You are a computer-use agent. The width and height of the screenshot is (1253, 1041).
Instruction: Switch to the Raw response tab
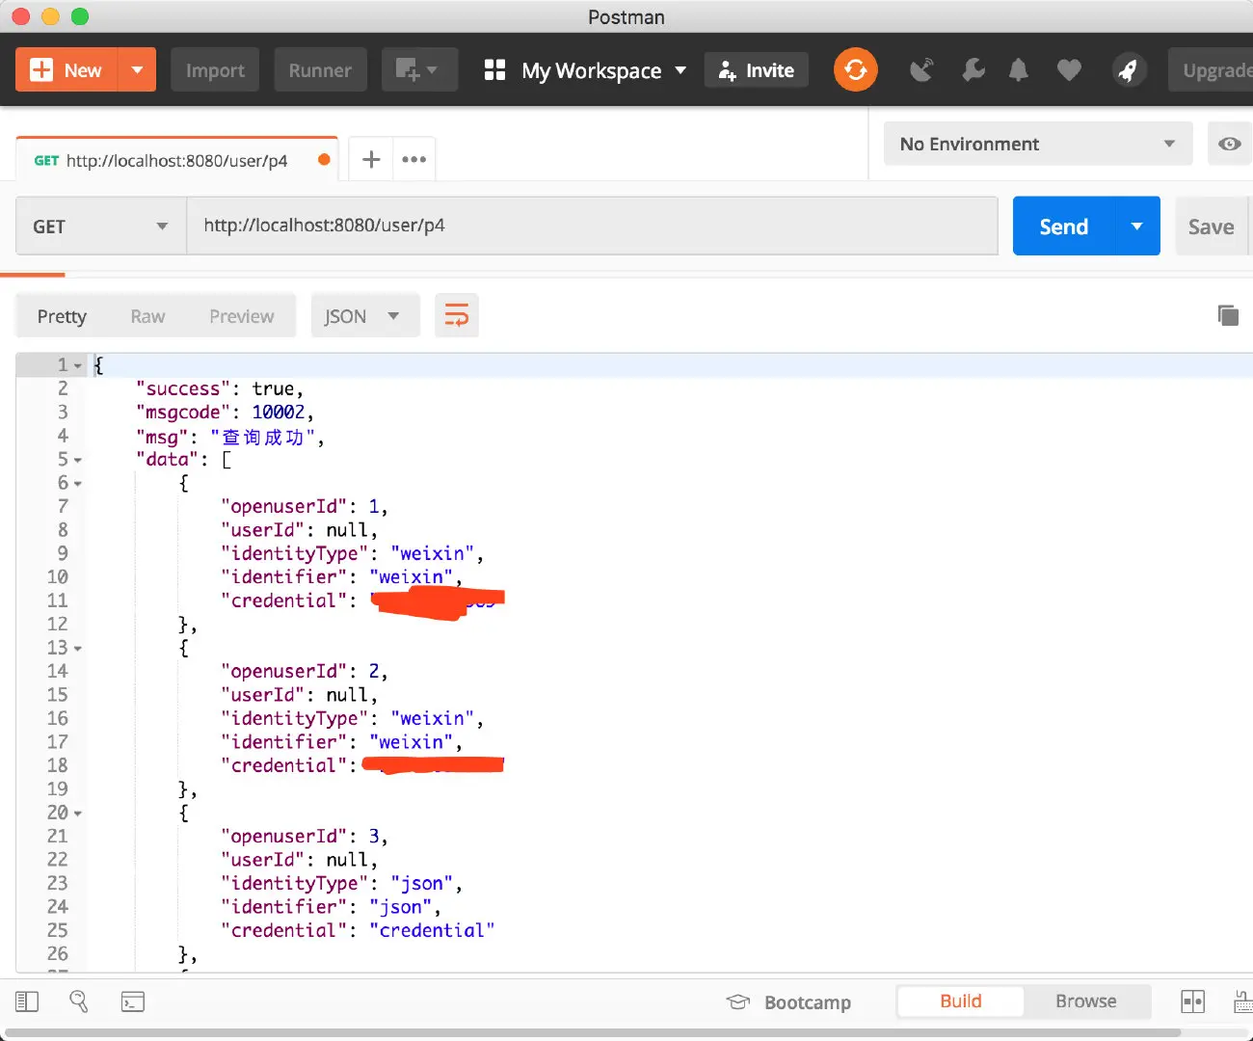147,316
